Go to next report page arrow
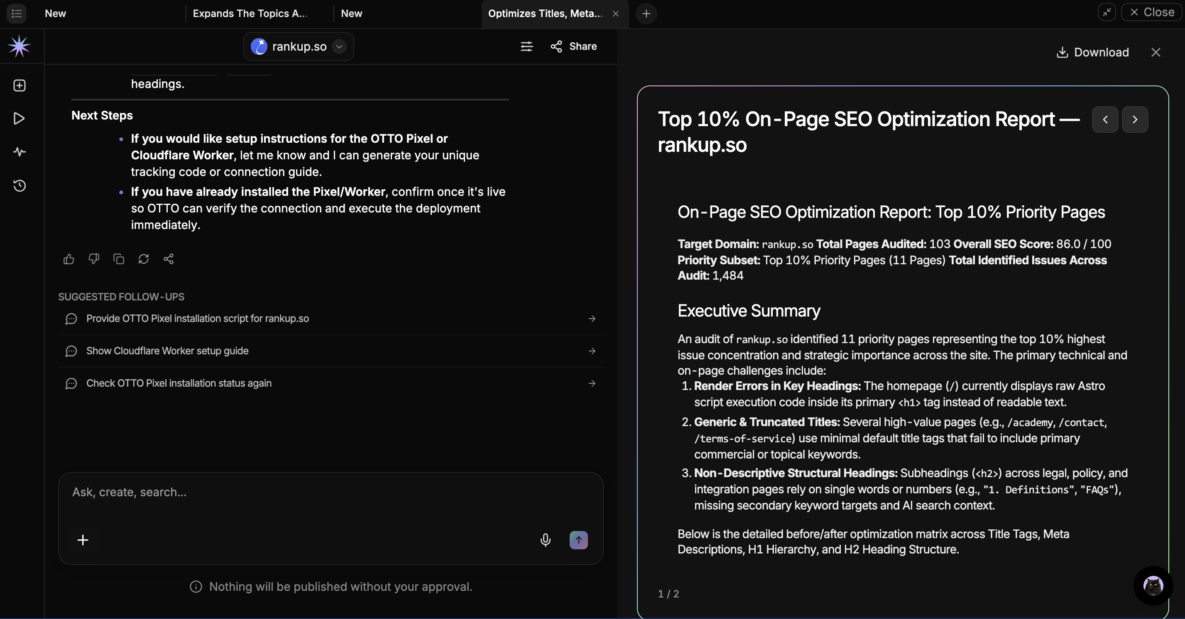The width and height of the screenshot is (1185, 619). 1135,119
